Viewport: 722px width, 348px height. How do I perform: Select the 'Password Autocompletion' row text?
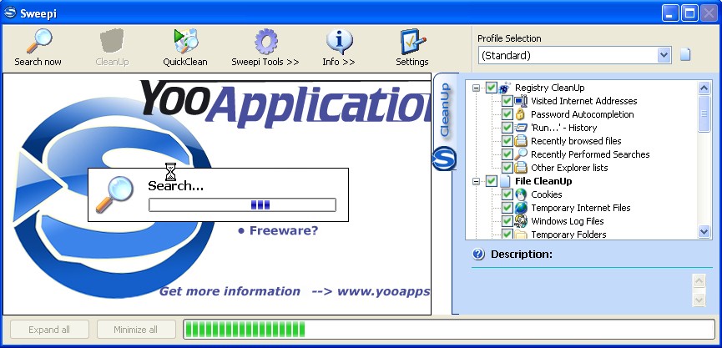coord(583,114)
